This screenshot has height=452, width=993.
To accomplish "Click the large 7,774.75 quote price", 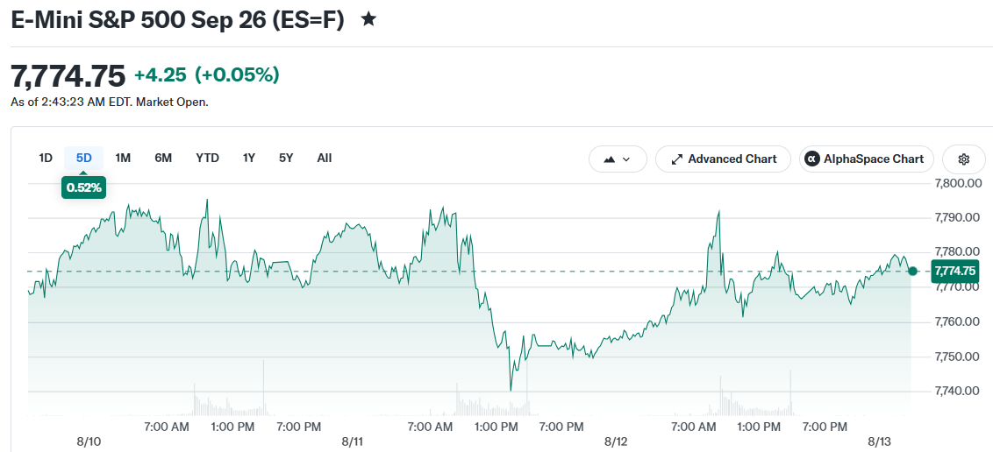I will coord(68,76).
